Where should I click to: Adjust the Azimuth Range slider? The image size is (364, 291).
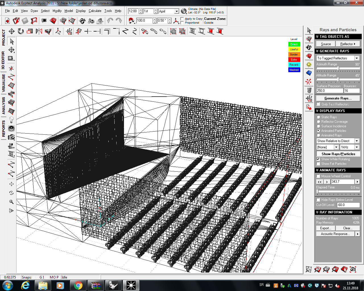point(338,68)
